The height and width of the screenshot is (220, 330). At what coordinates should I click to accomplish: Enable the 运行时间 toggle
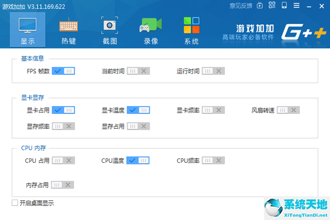tap(213, 71)
